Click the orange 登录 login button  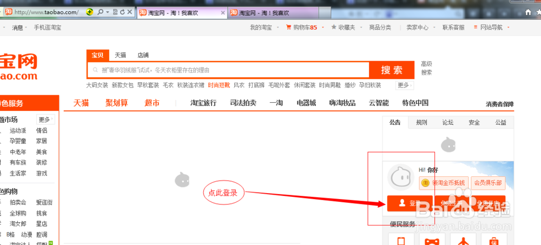coord(410,203)
